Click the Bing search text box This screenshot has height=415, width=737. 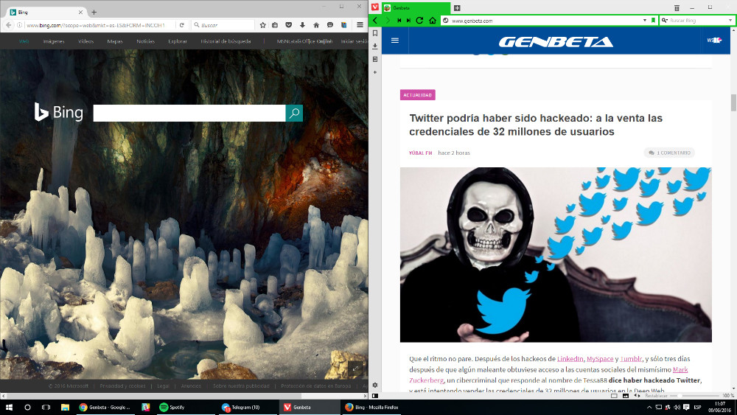coord(189,113)
